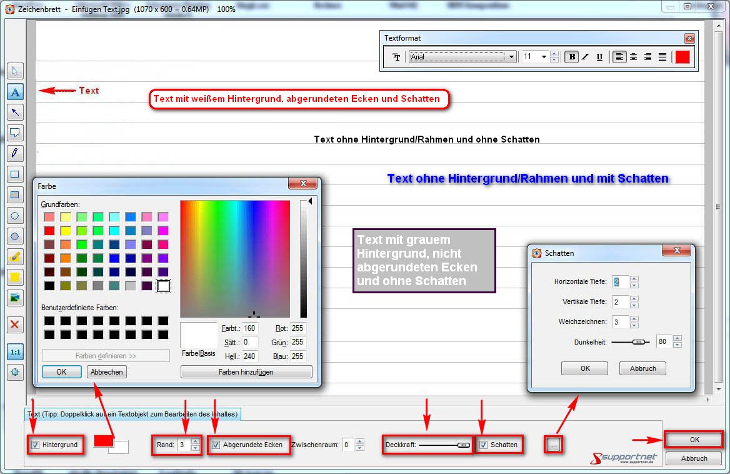Click the red text color swatch in Textformat

pos(682,57)
